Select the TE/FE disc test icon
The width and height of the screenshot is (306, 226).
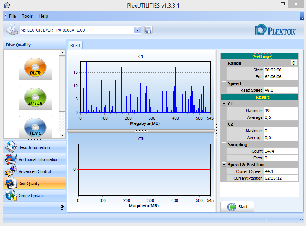[x=35, y=127]
